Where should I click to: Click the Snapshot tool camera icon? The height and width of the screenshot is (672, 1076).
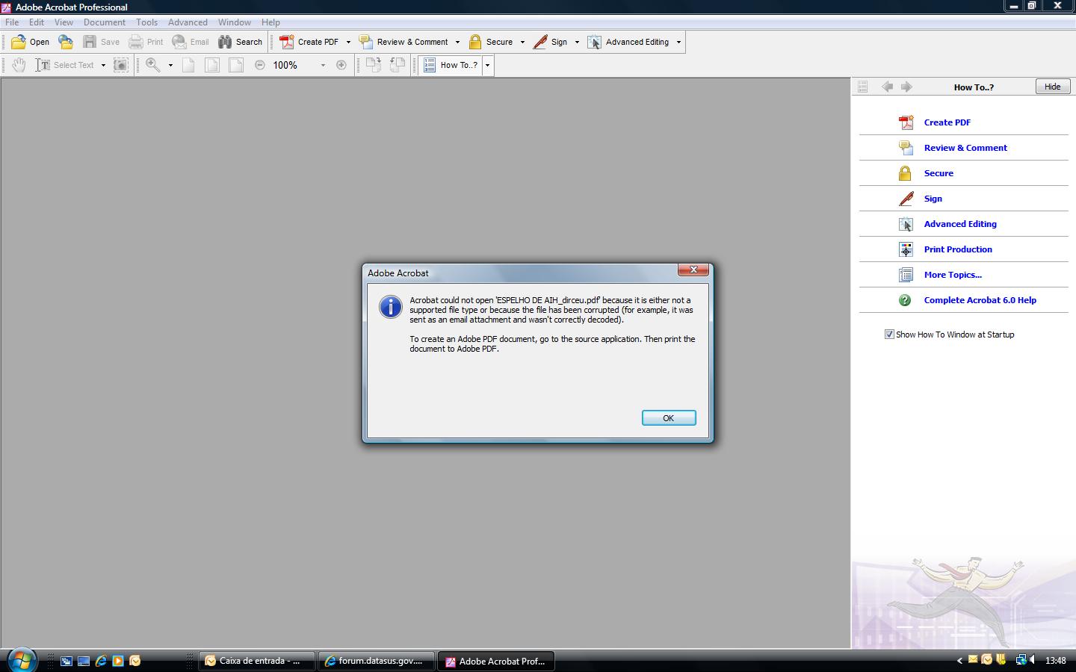(x=120, y=65)
